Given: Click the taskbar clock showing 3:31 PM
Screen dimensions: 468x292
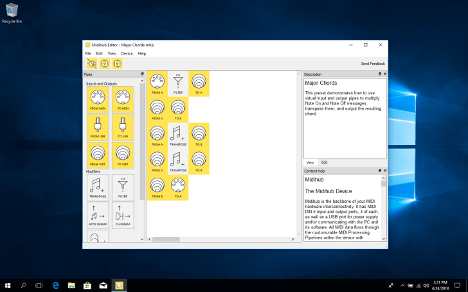Looking at the screenshot, I should [440, 286].
